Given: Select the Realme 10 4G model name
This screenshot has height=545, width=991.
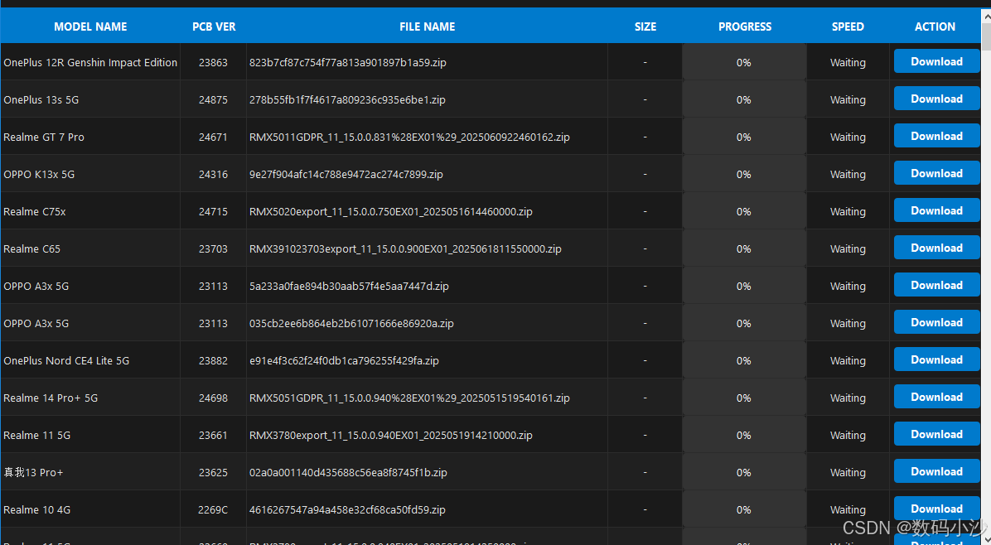Looking at the screenshot, I should point(36,509).
